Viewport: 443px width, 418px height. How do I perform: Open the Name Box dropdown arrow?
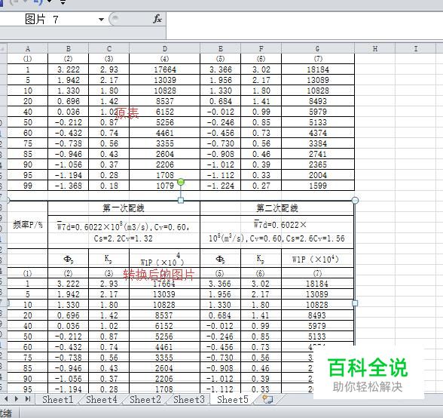[101, 20]
